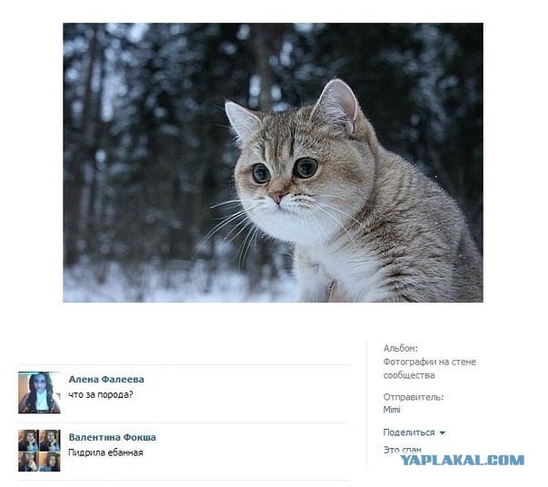Click Валентина Фокша's collage avatar
Viewport: 548px width, 487px height.
(x=39, y=451)
